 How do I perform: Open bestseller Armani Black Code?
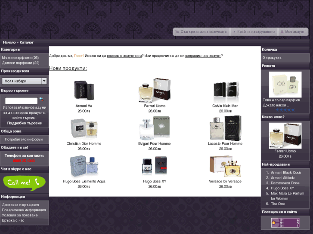click(286, 173)
